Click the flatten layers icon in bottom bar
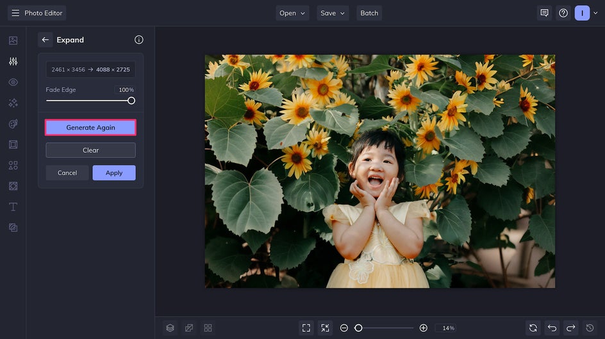 tap(189, 328)
